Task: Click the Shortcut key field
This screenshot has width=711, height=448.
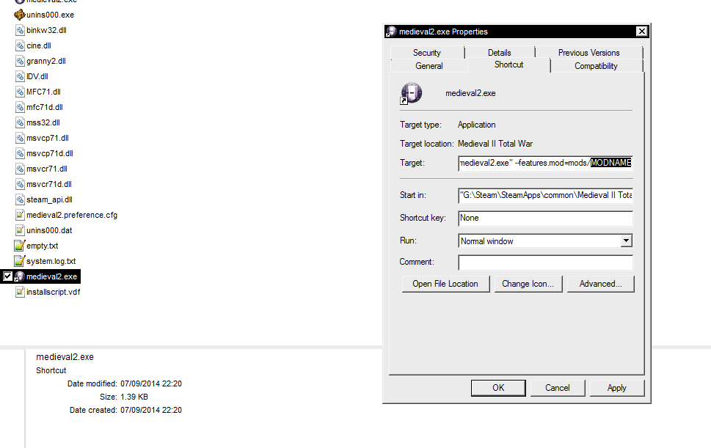Action: 545,218
